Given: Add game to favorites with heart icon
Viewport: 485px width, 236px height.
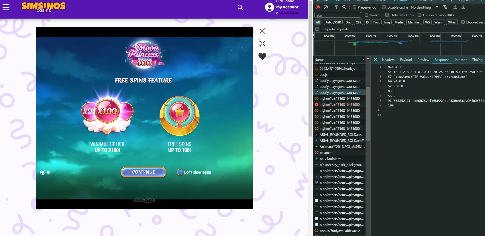Looking at the screenshot, I should 262,56.
